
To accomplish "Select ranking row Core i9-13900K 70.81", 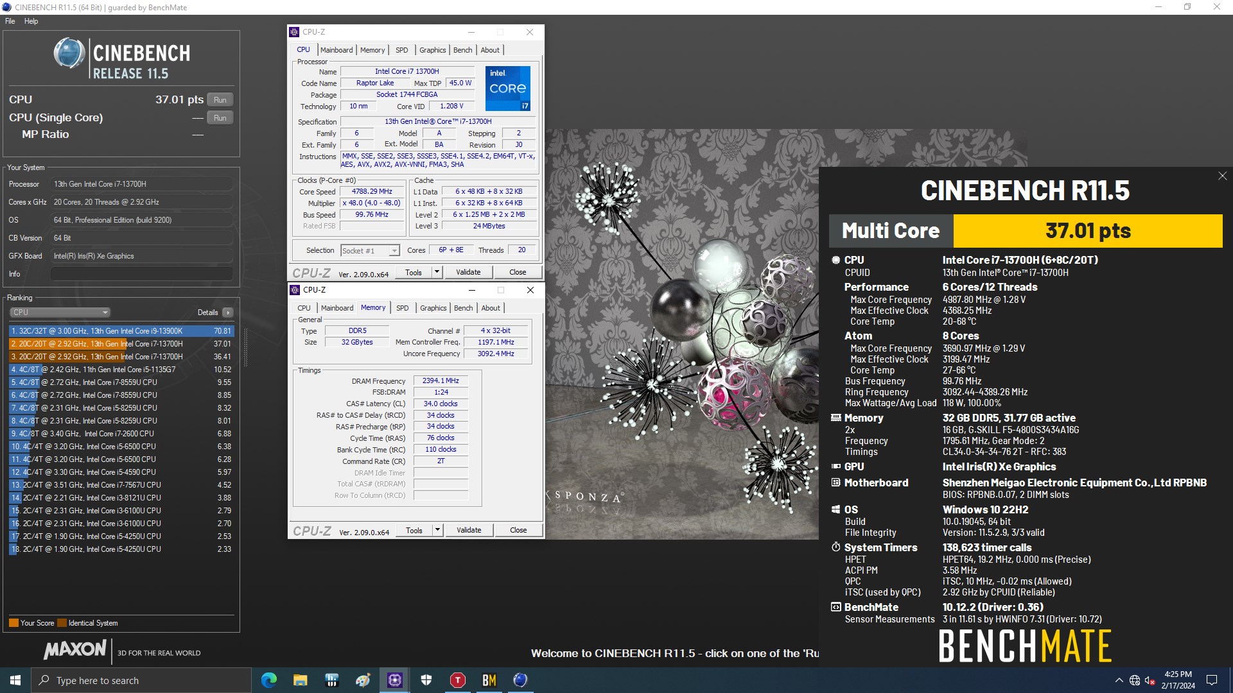I will [x=121, y=331].
